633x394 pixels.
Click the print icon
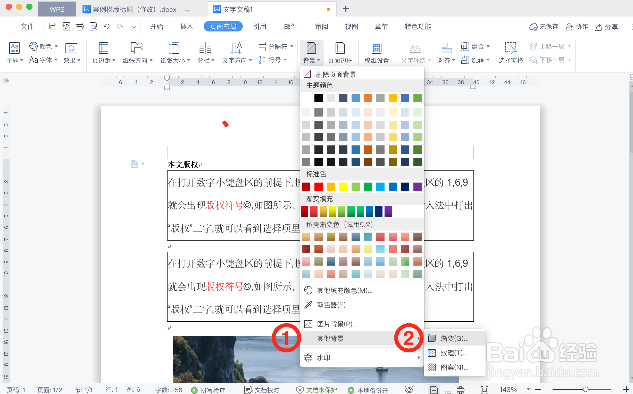(80, 26)
